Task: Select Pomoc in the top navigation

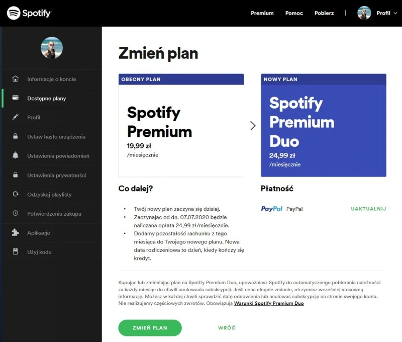Action: click(x=294, y=13)
